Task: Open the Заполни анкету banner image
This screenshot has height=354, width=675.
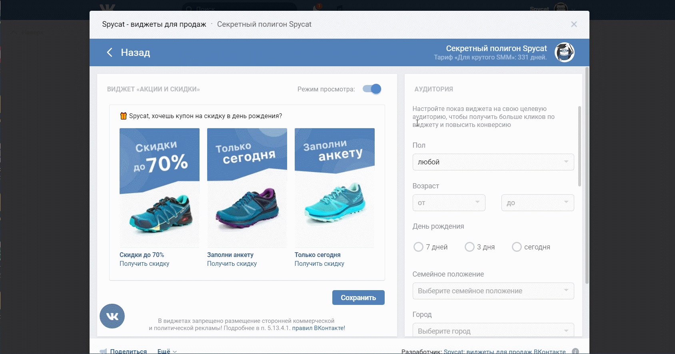Action: (x=335, y=188)
